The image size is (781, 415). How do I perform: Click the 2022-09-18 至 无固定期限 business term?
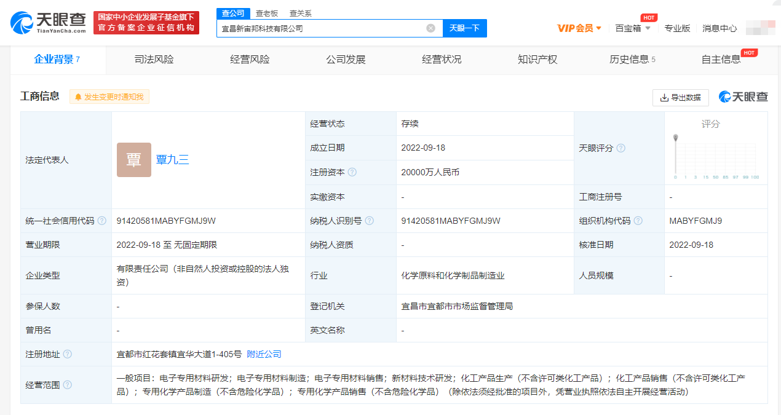167,245
